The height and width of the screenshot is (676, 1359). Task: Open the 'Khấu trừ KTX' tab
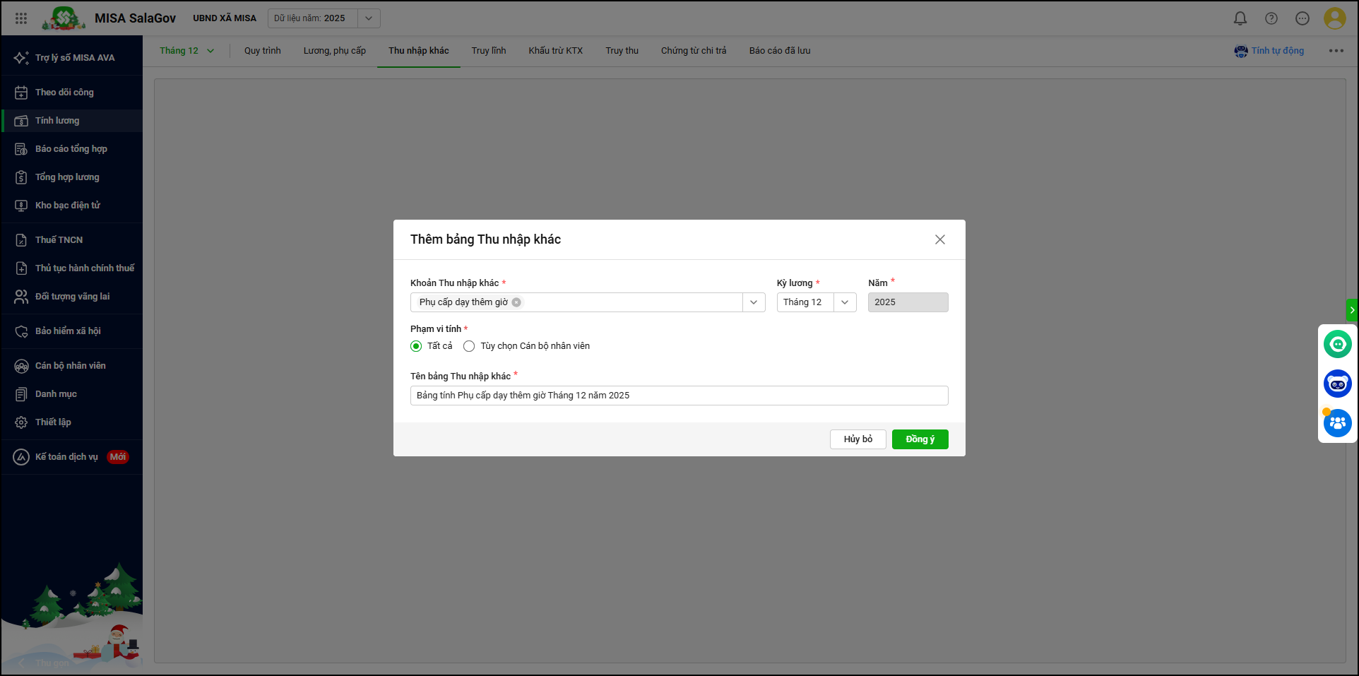point(555,51)
